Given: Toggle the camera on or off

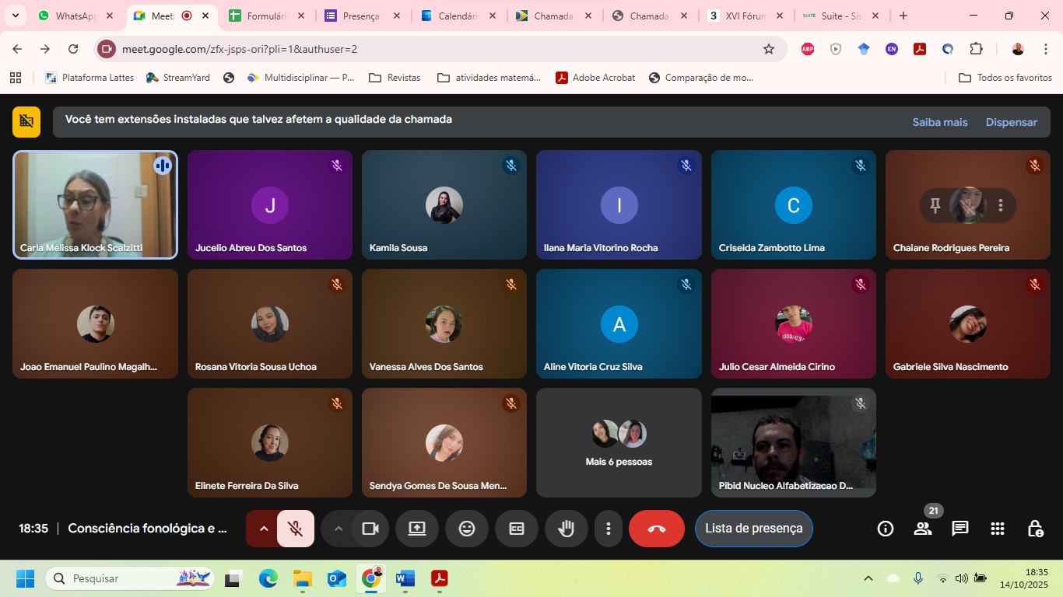Looking at the screenshot, I should [x=370, y=529].
